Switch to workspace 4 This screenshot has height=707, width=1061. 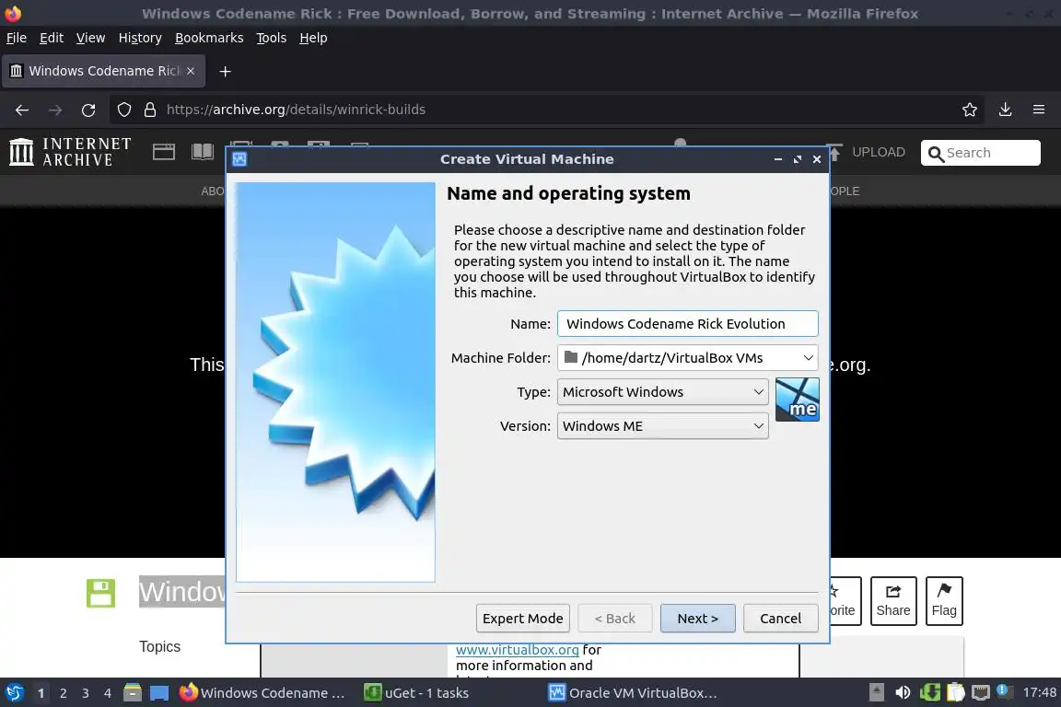tap(108, 693)
